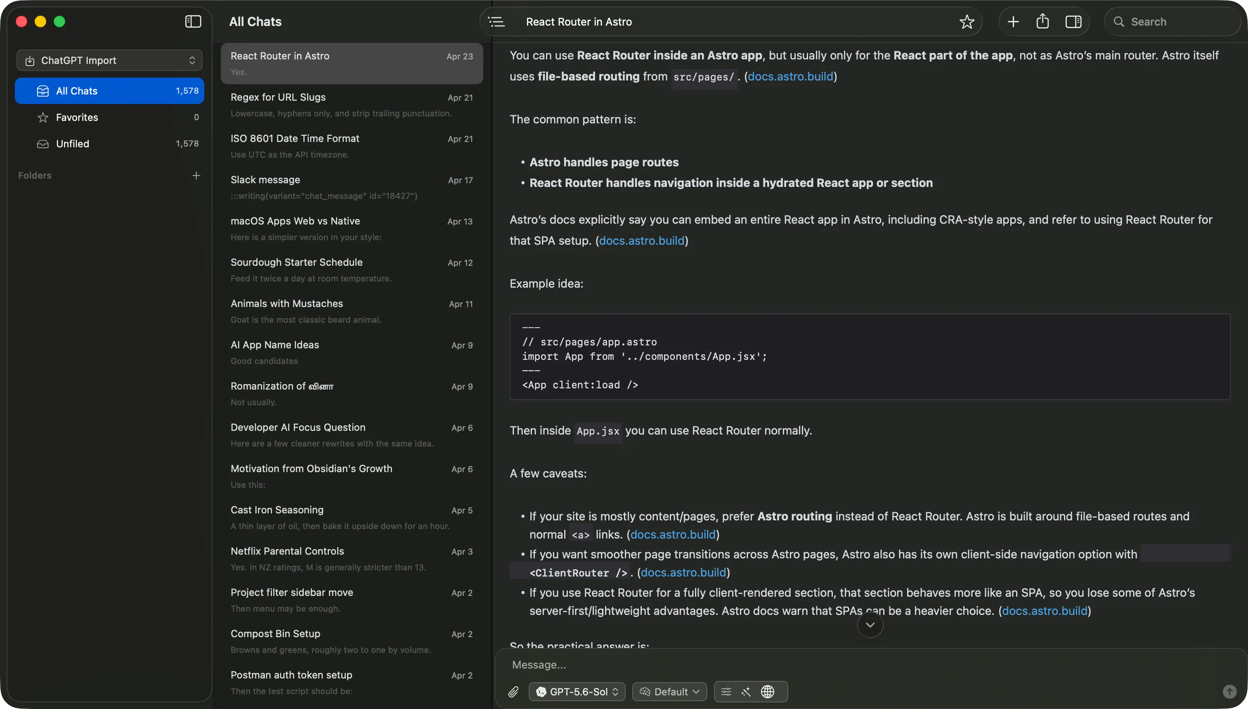The width and height of the screenshot is (1248, 709).
Task: Open the Romanization chat from Apr 9
Action: click(352, 393)
